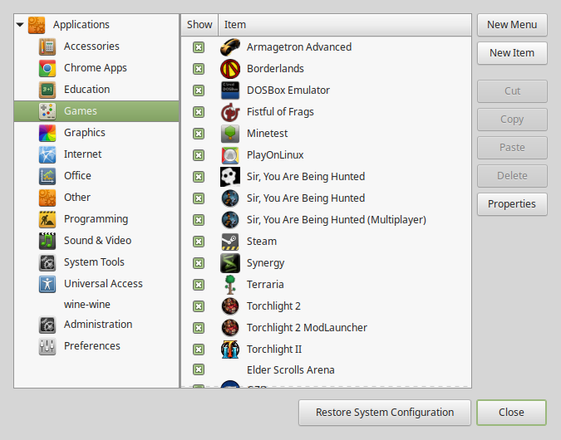Toggle Show checkbox for Elder Scrolls Arena

pos(199,369)
